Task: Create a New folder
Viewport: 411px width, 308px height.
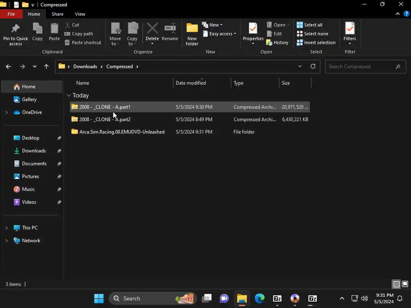Action: (192, 34)
